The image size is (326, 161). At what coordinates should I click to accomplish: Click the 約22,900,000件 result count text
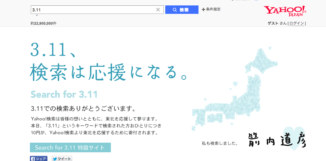point(44,23)
